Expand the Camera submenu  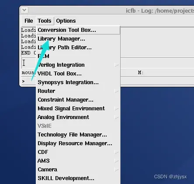click(x=78, y=170)
